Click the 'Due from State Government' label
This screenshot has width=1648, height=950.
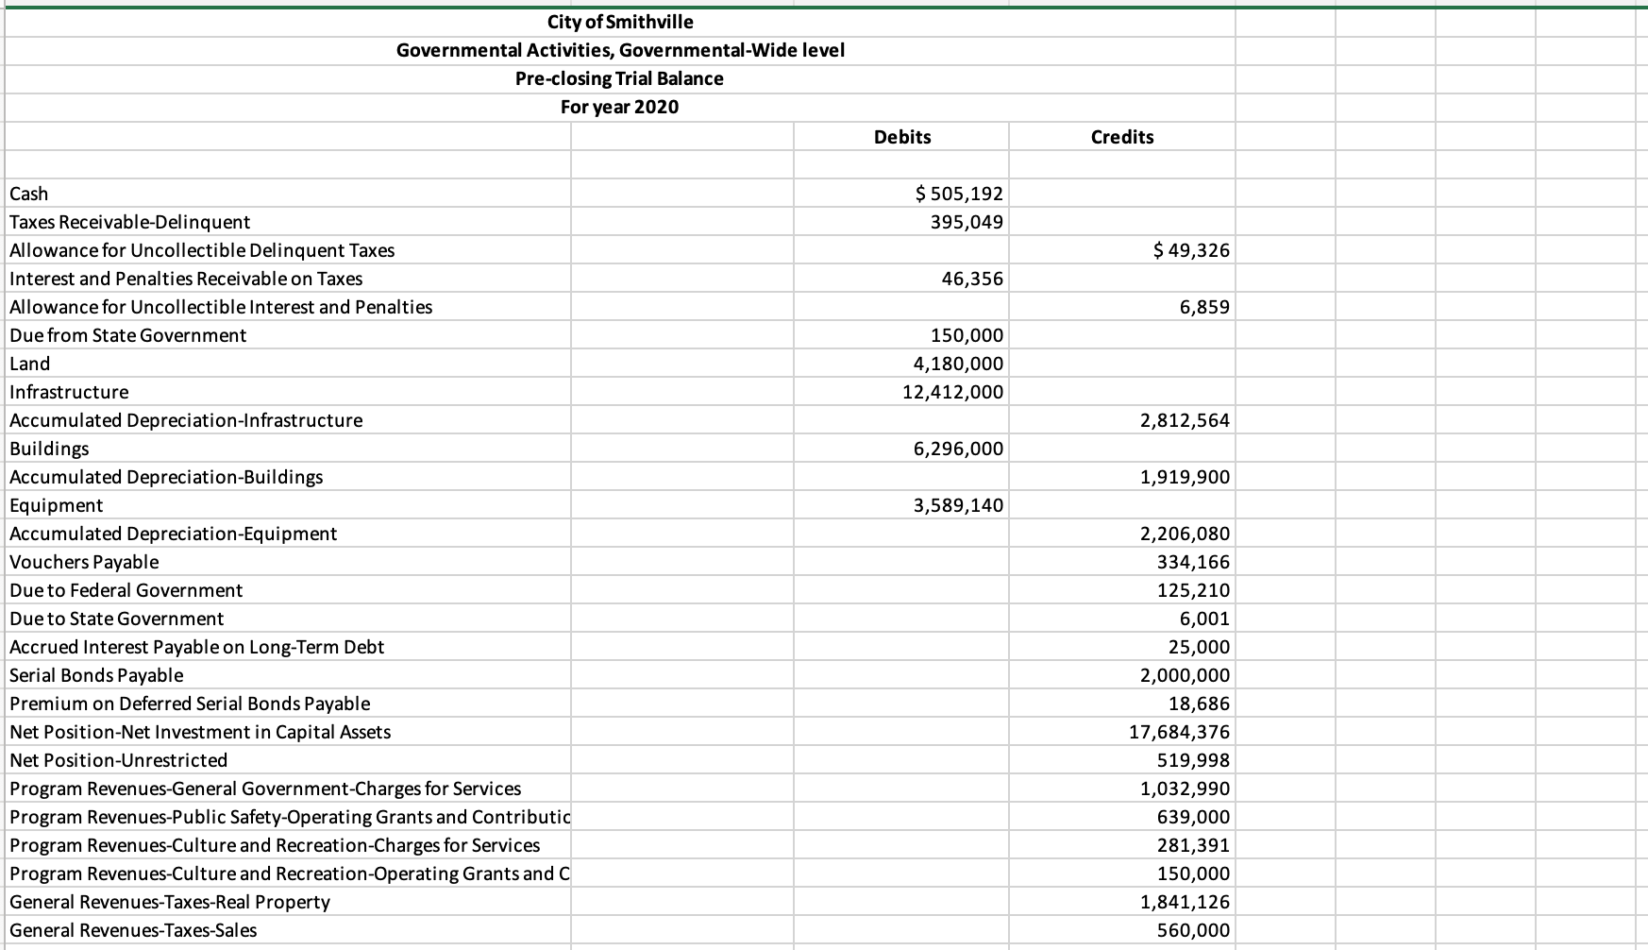[x=127, y=335]
